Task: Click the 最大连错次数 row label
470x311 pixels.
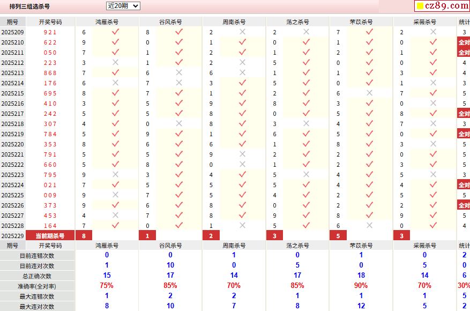Action: pos(37,297)
